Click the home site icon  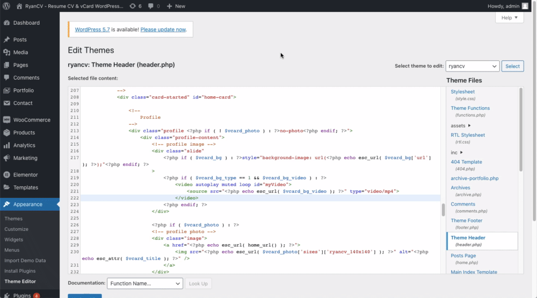pyautogui.click(x=19, y=6)
